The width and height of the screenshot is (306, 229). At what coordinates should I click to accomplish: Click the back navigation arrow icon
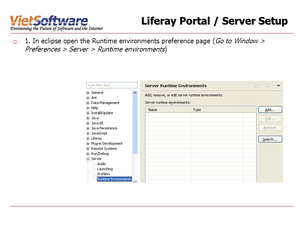[256, 86]
